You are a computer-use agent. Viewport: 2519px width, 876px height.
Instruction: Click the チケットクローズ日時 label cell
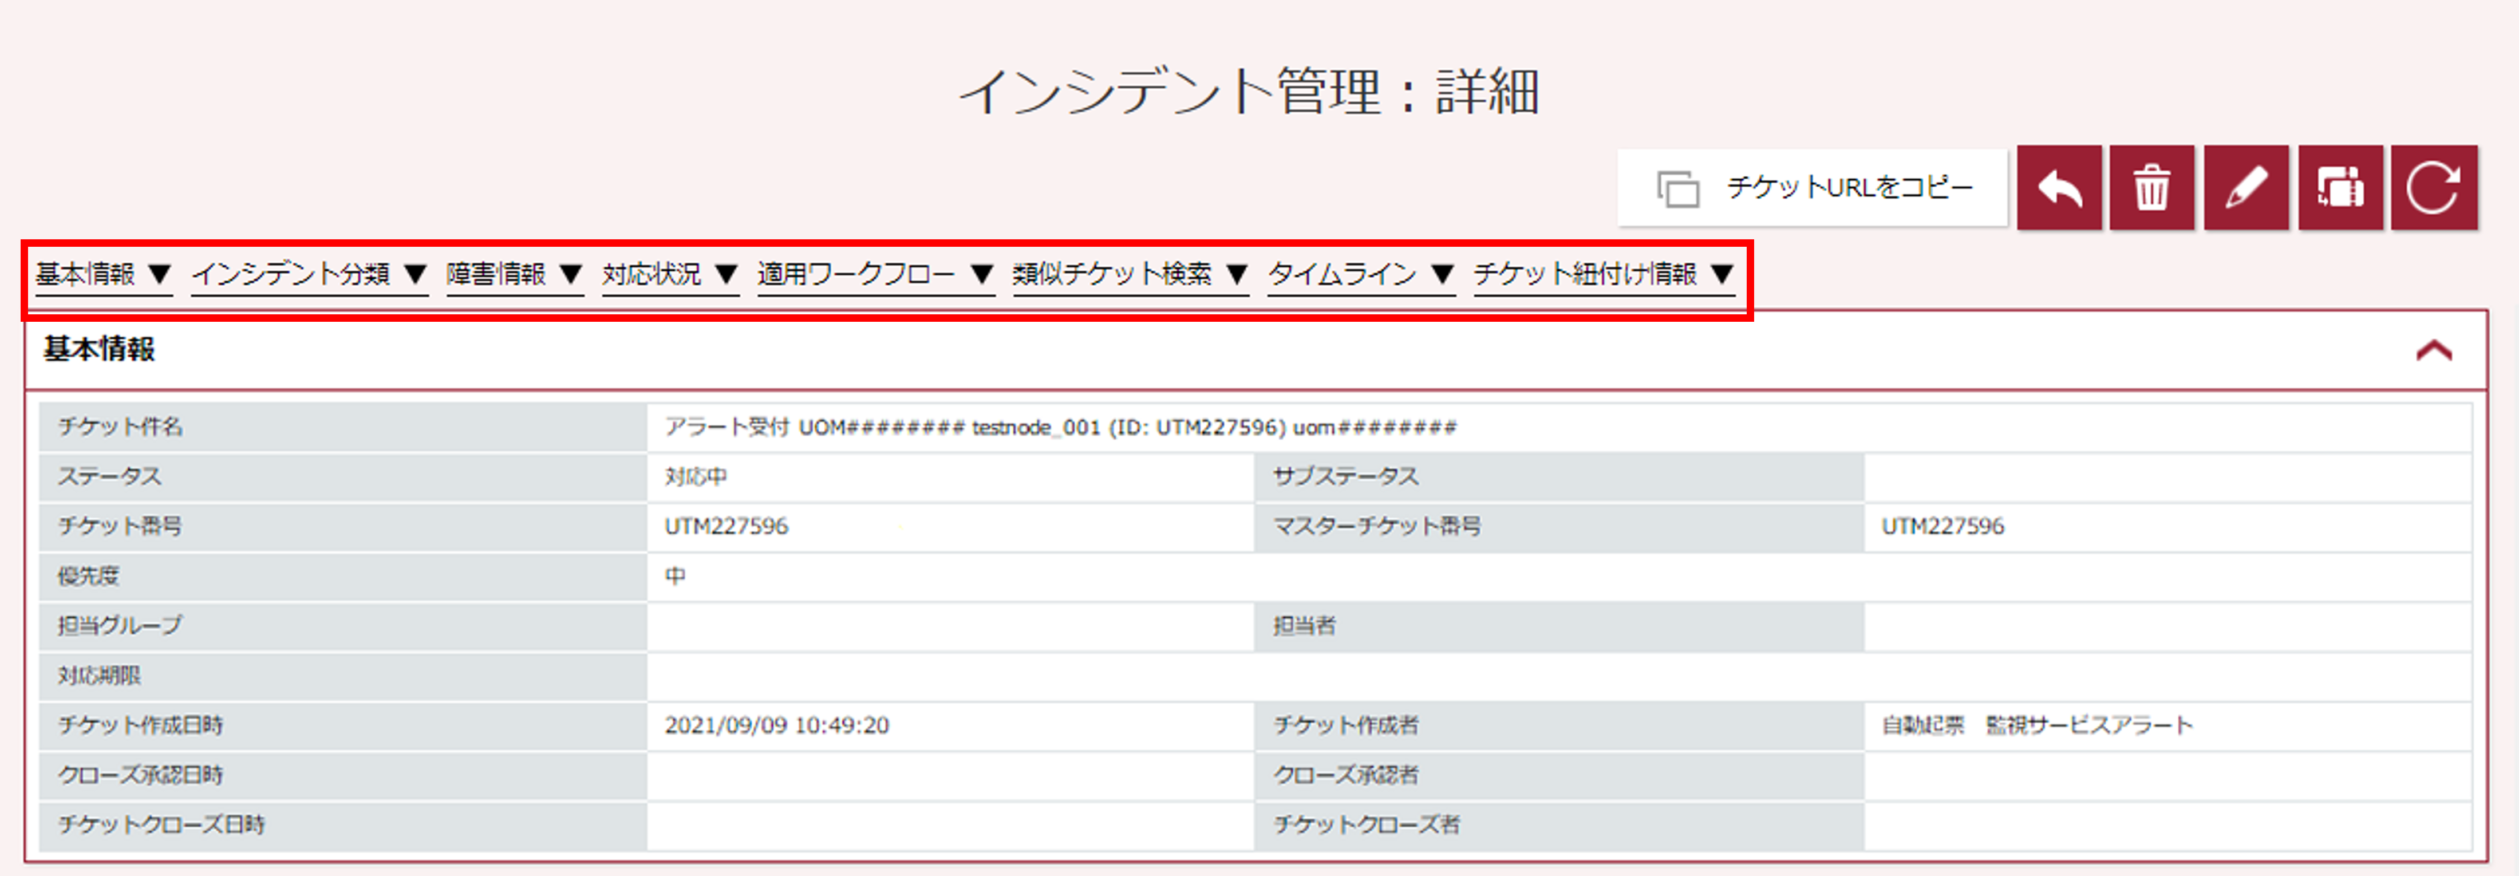342,825
